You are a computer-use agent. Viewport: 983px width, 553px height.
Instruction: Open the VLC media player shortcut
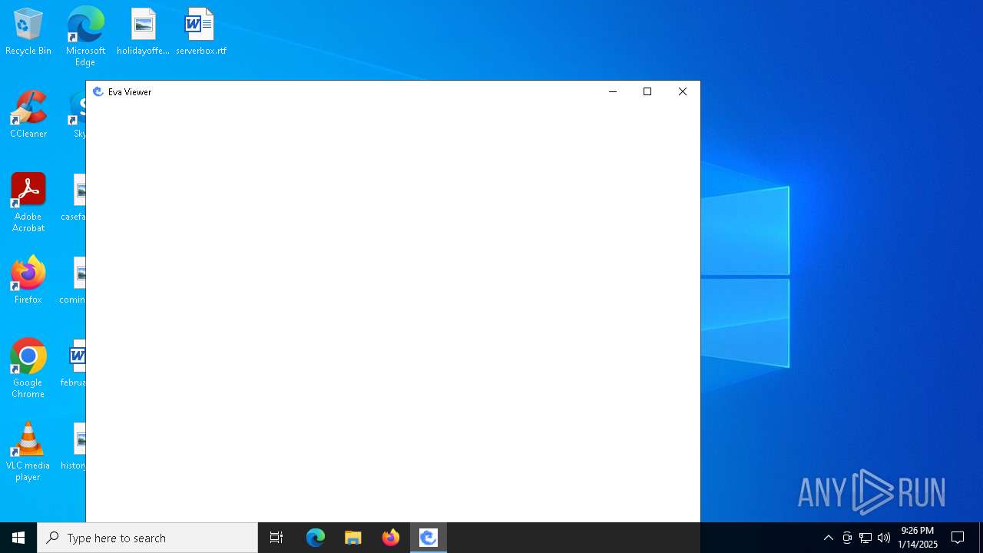click(28, 452)
